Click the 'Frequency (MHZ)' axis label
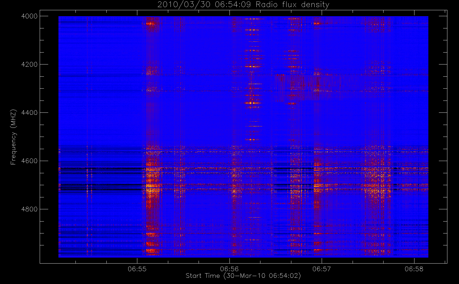Viewport: 459px width, 284px height. tap(13, 137)
